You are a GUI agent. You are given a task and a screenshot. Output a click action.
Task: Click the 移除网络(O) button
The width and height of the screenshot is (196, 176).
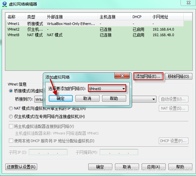pyautogui.click(x=178, y=76)
